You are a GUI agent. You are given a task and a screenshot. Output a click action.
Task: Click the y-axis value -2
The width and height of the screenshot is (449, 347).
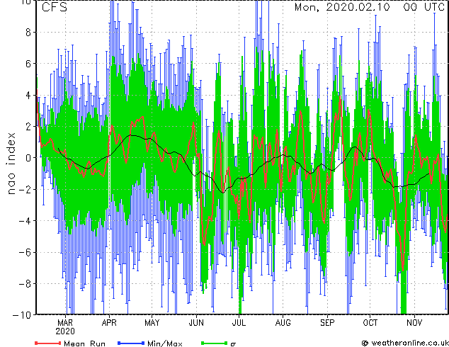(x=25, y=189)
